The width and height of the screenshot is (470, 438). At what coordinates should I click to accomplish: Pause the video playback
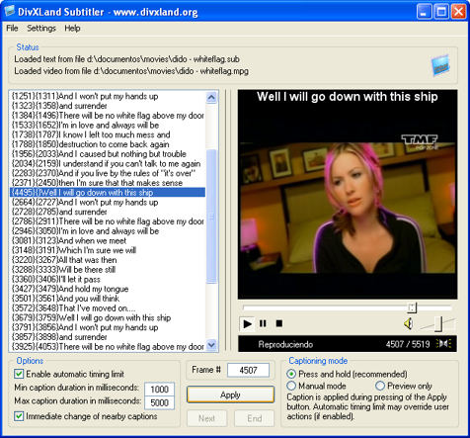pos(263,323)
